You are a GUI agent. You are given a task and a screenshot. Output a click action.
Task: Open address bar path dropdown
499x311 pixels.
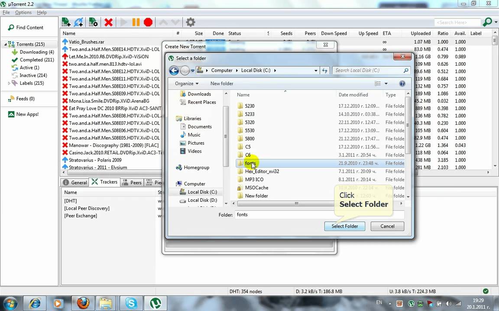pyautogui.click(x=316, y=70)
